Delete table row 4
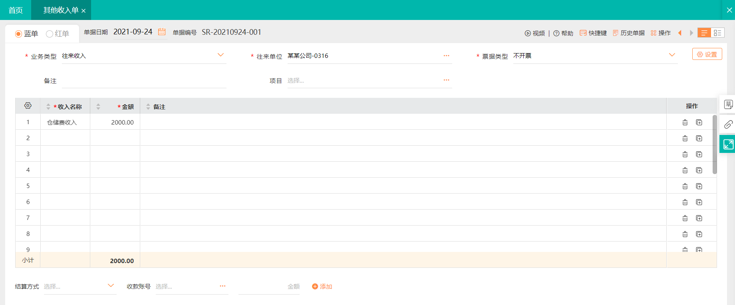 (x=685, y=170)
